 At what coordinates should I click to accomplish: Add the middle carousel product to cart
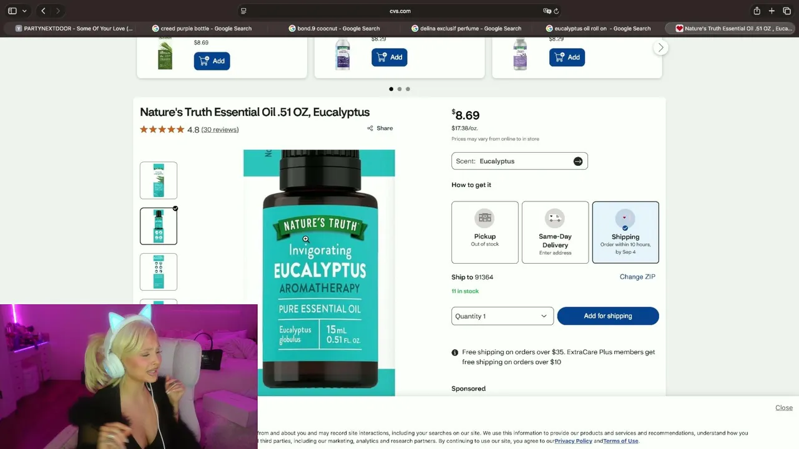tap(390, 57)
